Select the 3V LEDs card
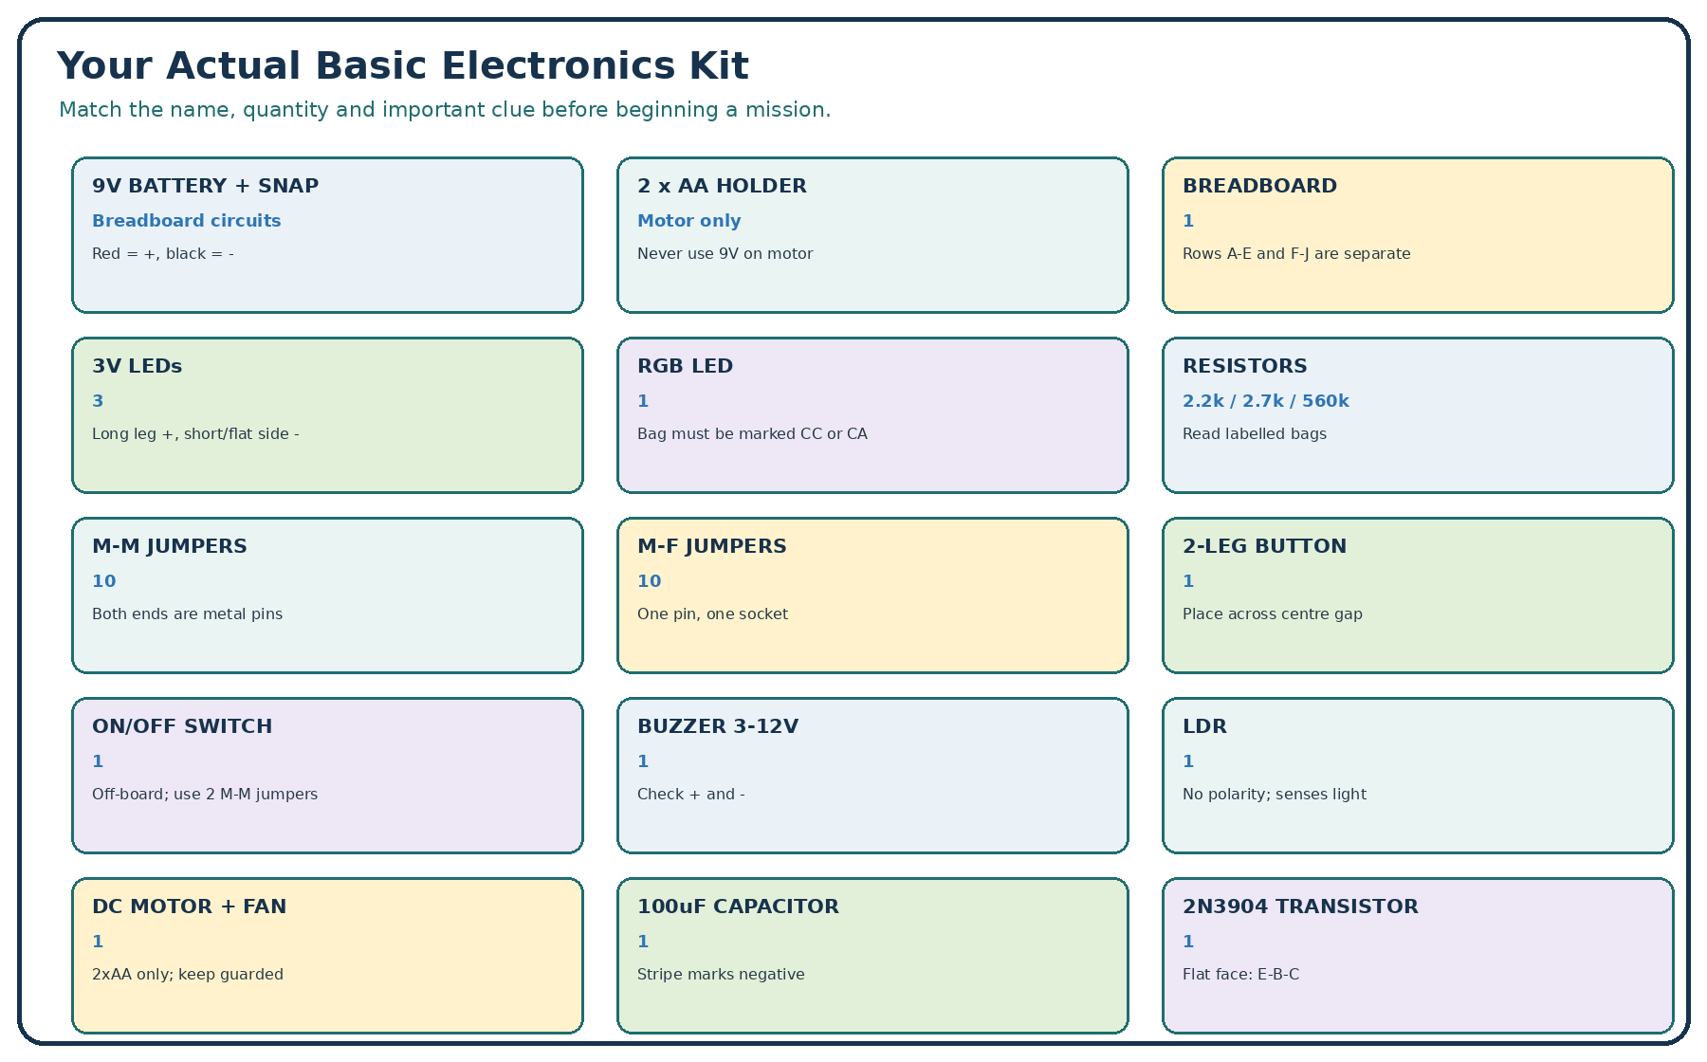The width and height of the screenshot is (1707, 1062). click(327, 415)
